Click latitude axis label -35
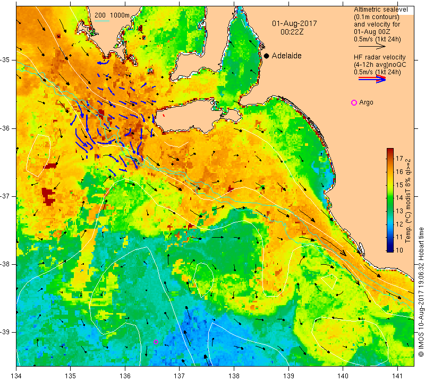The image size is (425, 382). pos(5,60)
